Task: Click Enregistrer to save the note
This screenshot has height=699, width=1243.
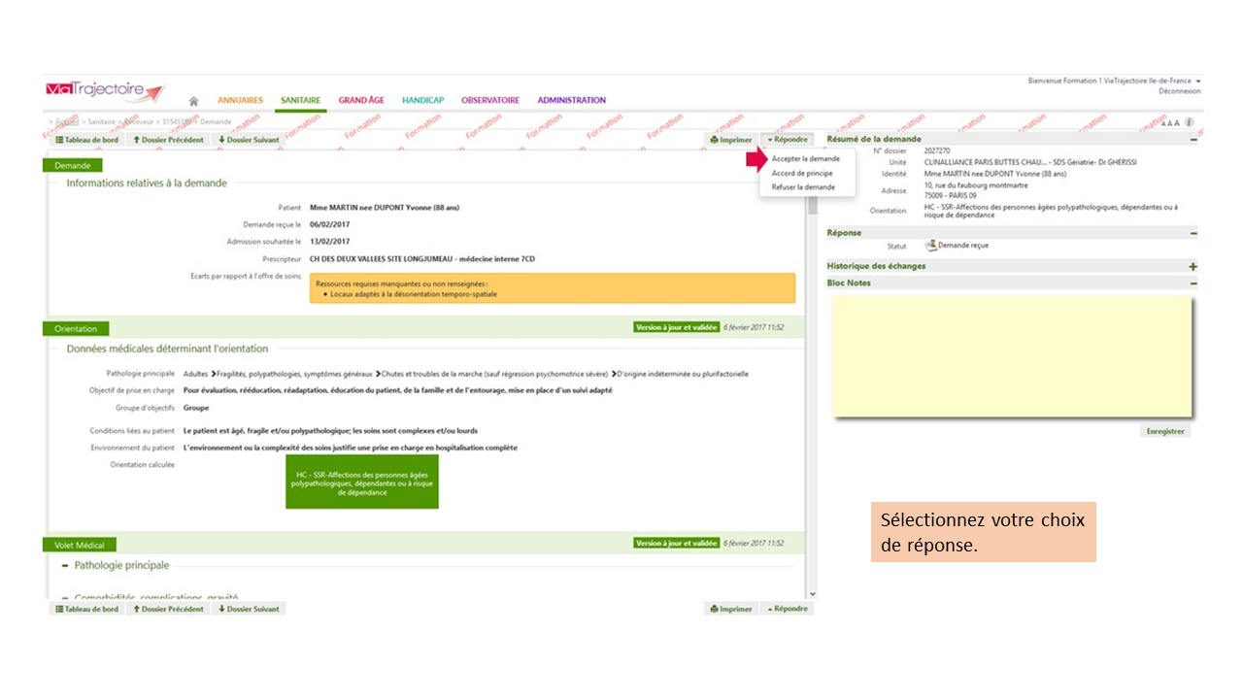Action: 1165,431
